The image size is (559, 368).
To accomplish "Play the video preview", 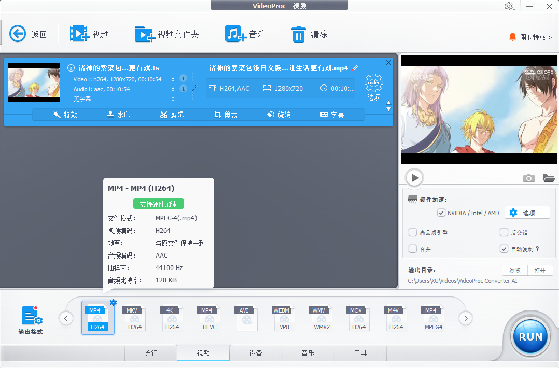I will click(414, 177).
